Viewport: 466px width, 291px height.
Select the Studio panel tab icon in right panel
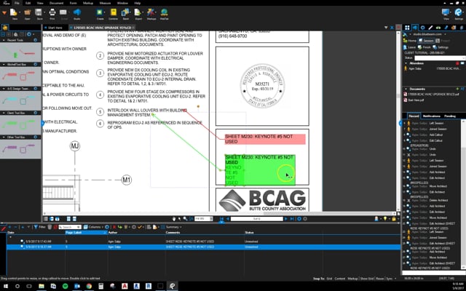pos(415,28)
